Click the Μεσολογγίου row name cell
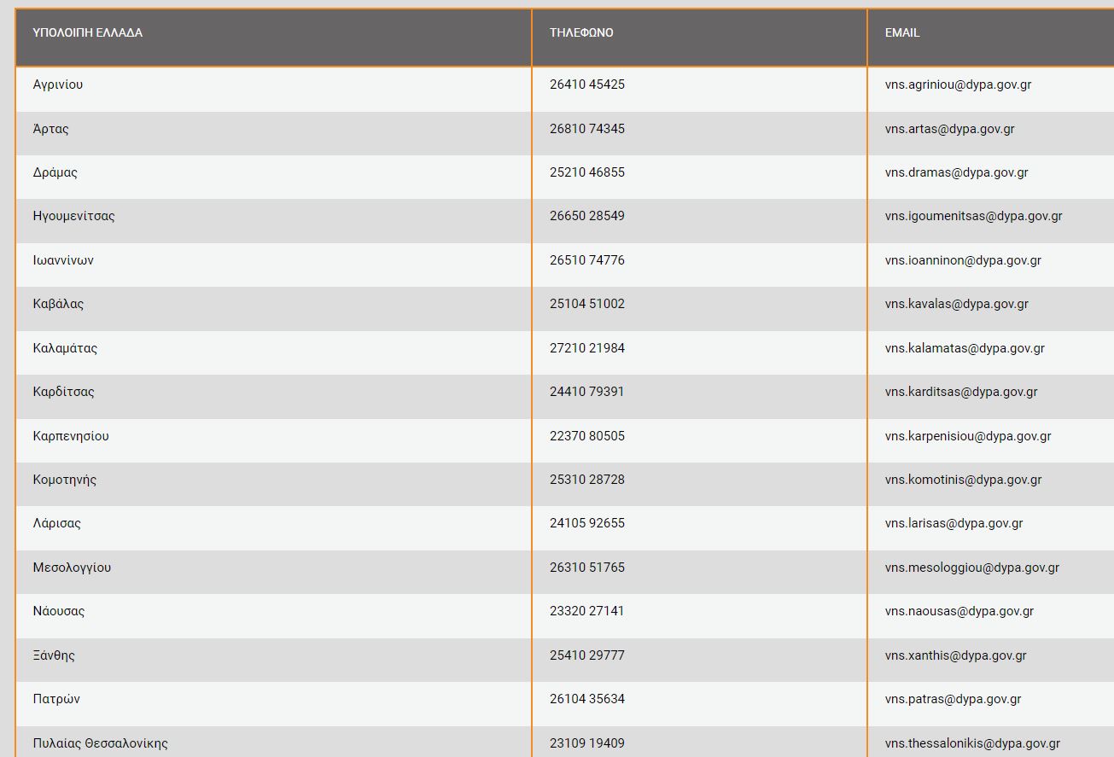The image size is (1114, 757). point(72,568)
